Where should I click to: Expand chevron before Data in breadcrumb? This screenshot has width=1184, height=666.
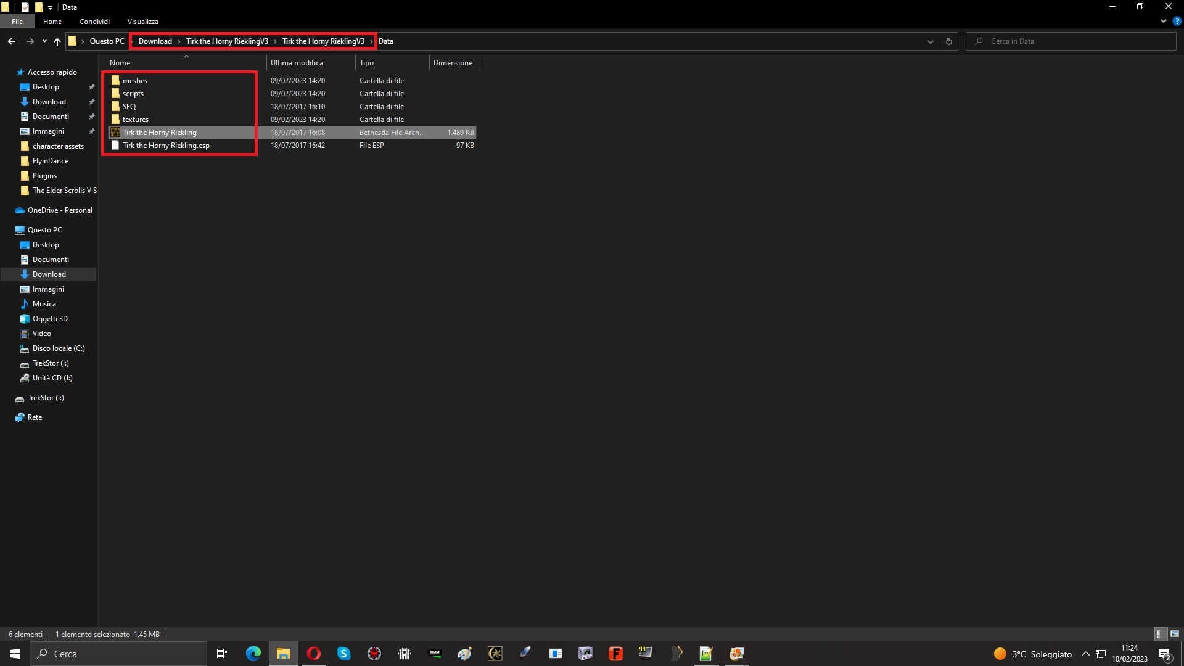(x=371, y=41)
